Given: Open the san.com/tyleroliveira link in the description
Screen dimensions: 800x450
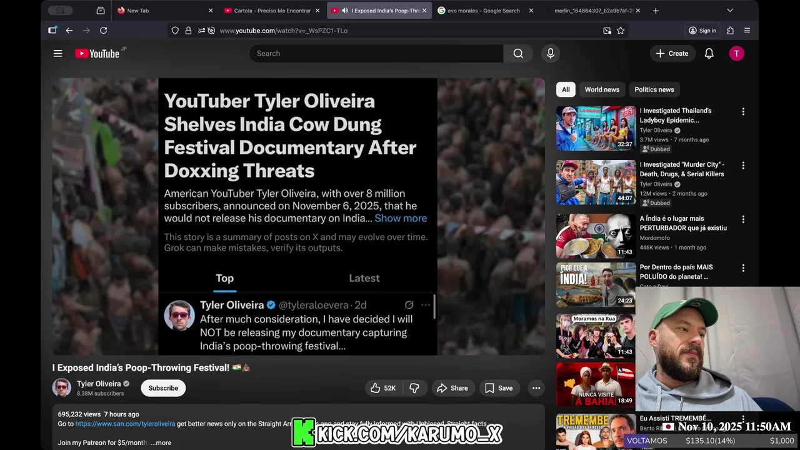Looking at the screenshot, I should 125,424.
